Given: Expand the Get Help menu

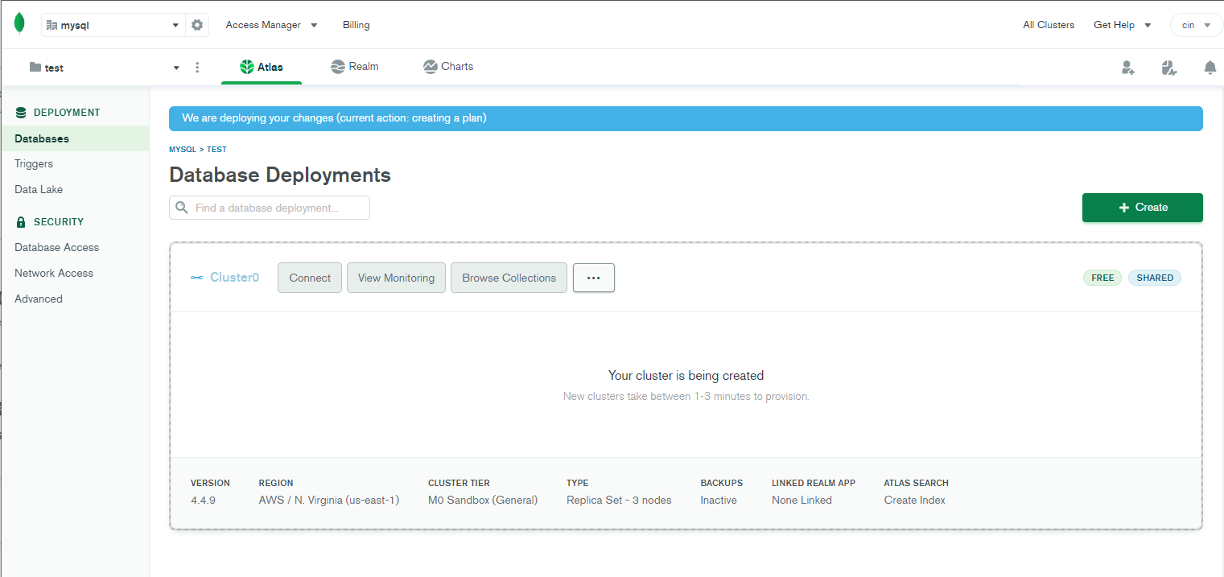Looking at the screenshot, I should click(x=1122, y=25).
